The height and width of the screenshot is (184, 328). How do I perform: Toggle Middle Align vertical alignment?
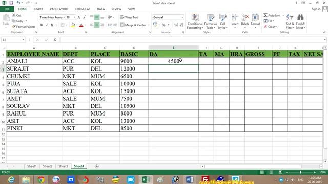click(x=97, y=17)
